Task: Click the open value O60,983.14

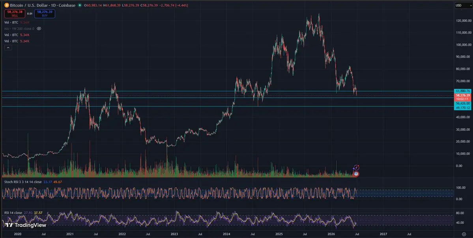Action: (93, 6)
